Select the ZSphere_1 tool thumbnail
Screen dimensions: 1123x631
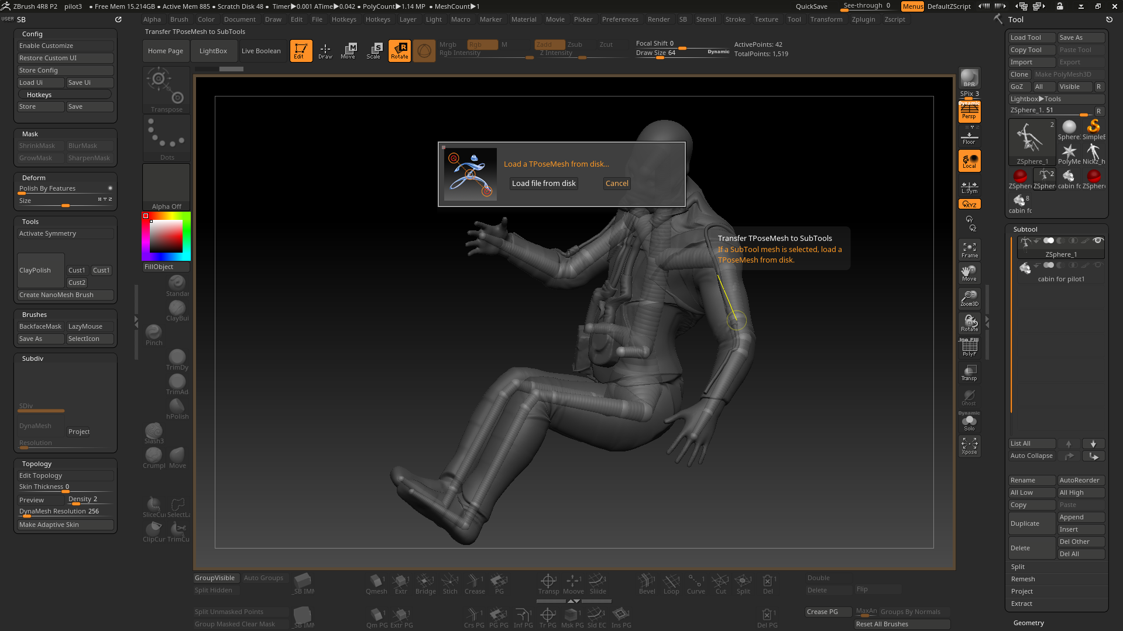click(1032, 142)
